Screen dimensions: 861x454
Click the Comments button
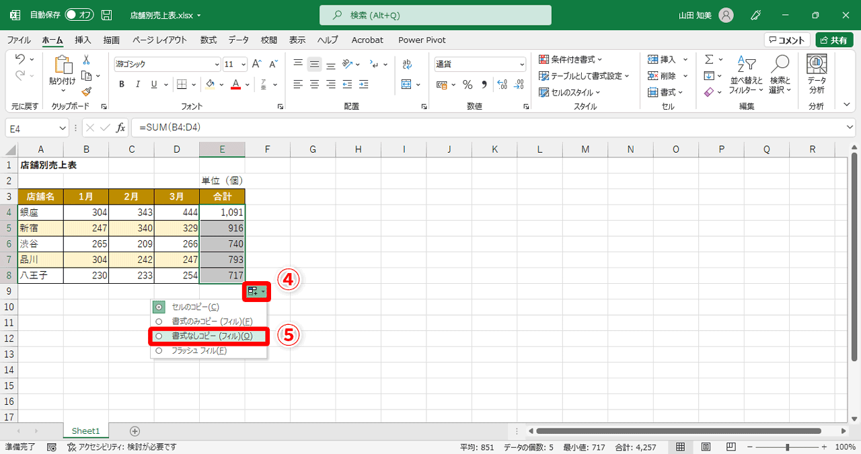[787, 40]
